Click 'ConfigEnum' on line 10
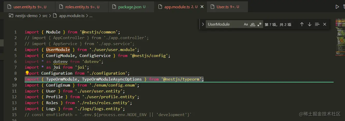Viewport: 345px width, 121px height. pyautogui.click(x=58, y=85)
